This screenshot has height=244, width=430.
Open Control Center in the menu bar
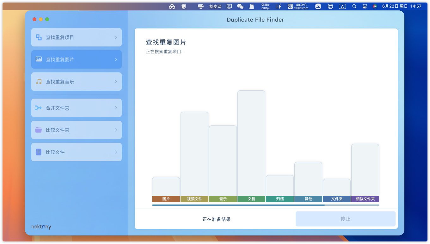point(365,6)
